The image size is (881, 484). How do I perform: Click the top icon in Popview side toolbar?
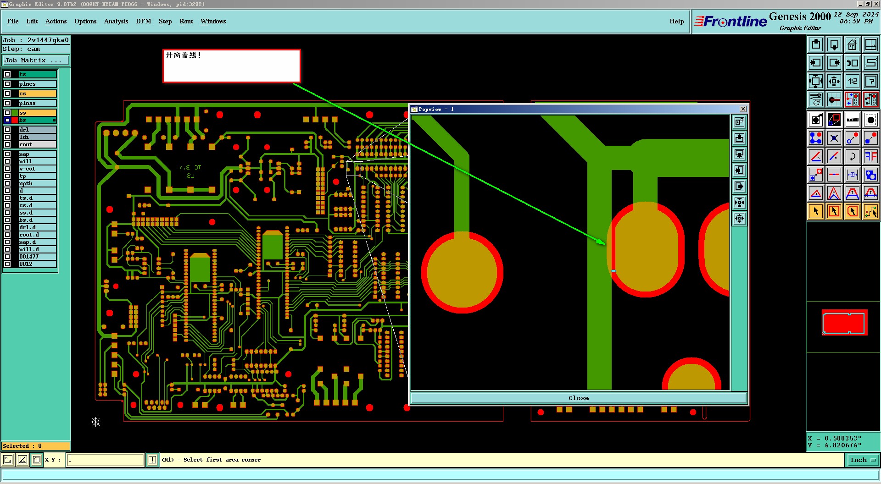tap(739, 122)
